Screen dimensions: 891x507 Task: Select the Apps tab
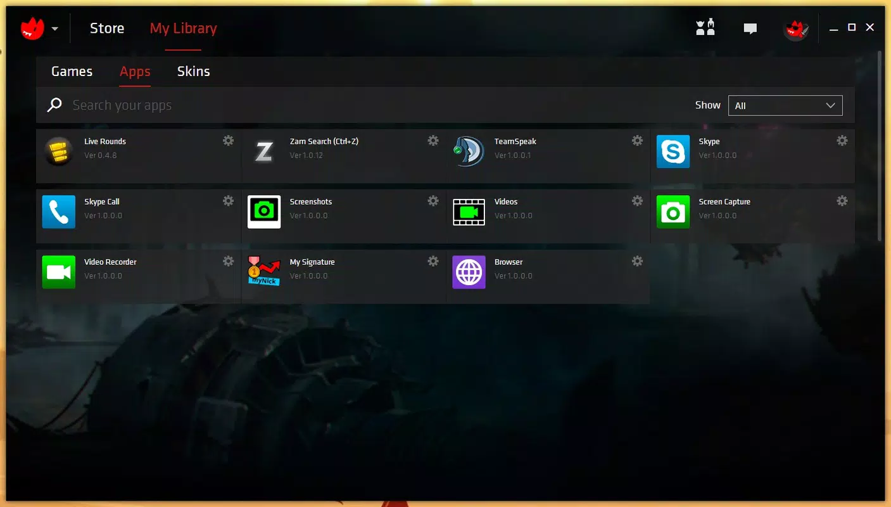click(x=135, y=72)
